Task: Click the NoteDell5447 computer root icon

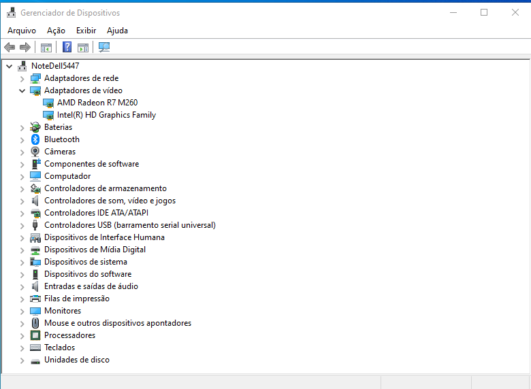Action: pos(22,65)
